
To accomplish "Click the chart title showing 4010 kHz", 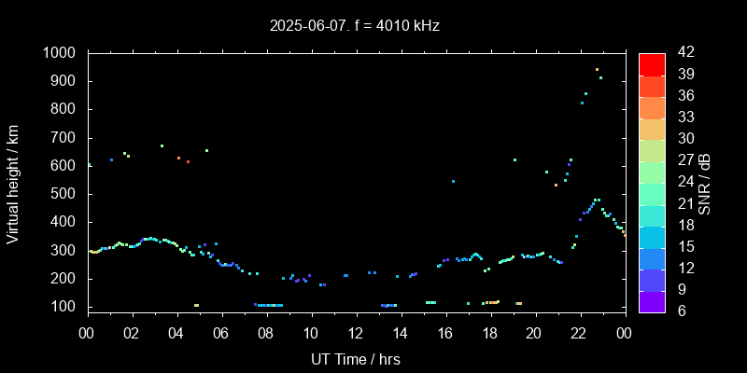I will [355, 26].
